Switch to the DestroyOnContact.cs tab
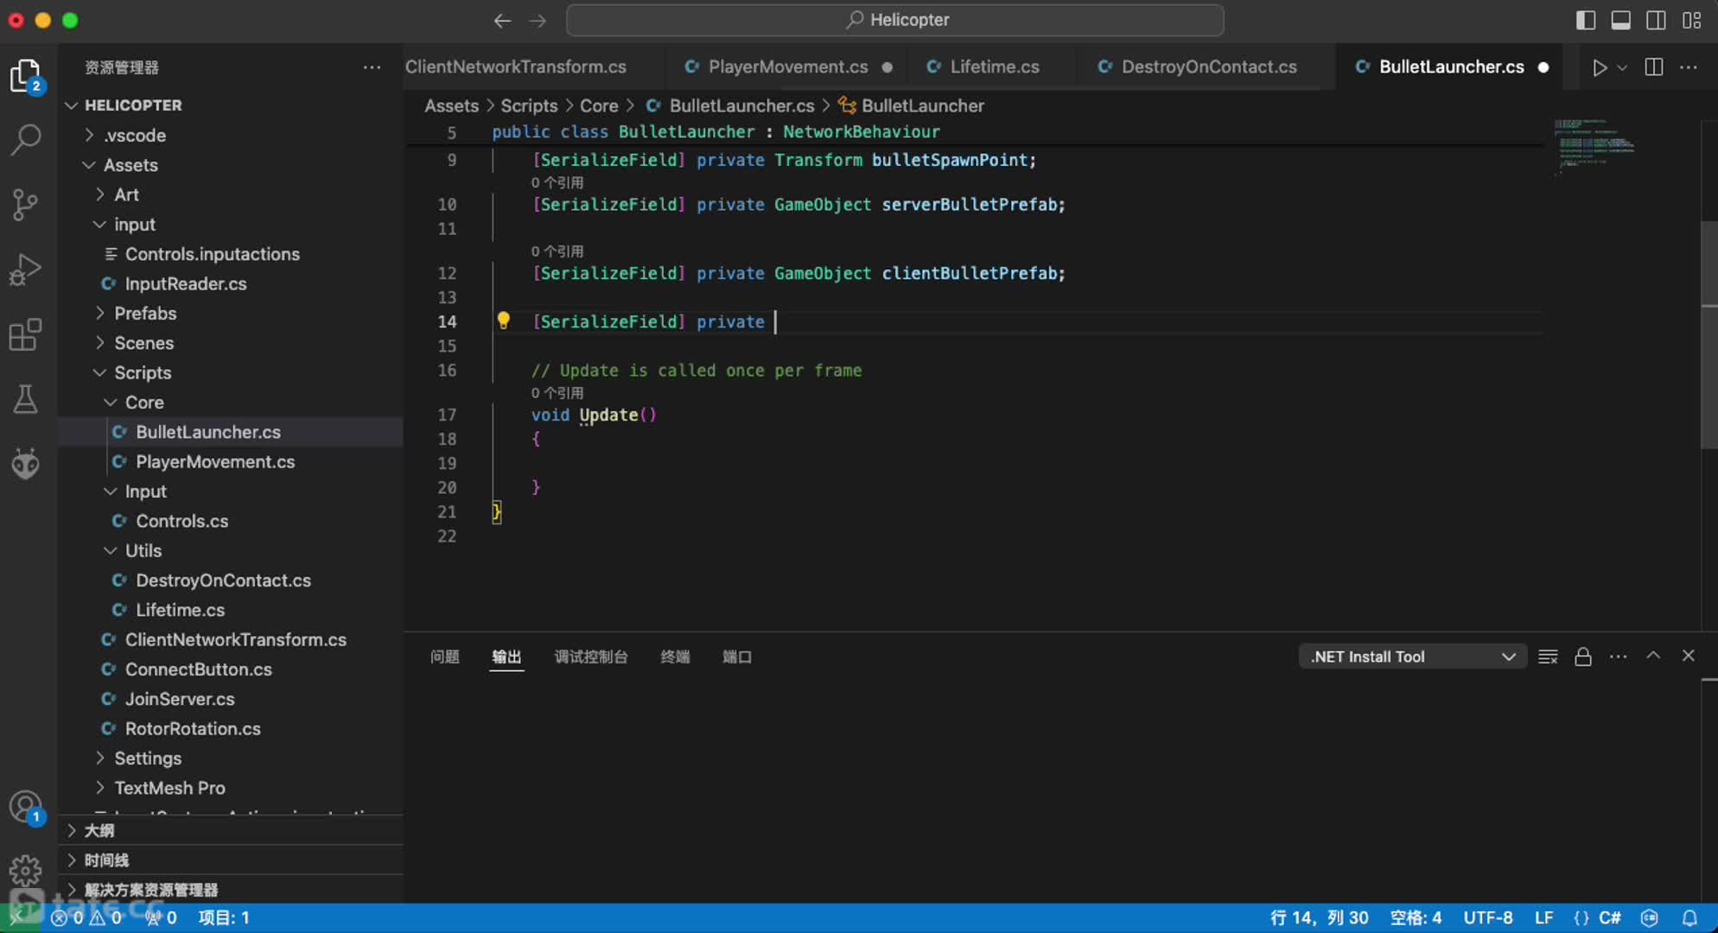The width and height of the screenshot is (1718, 933). pyautogui.click(x=1208, y=67)
